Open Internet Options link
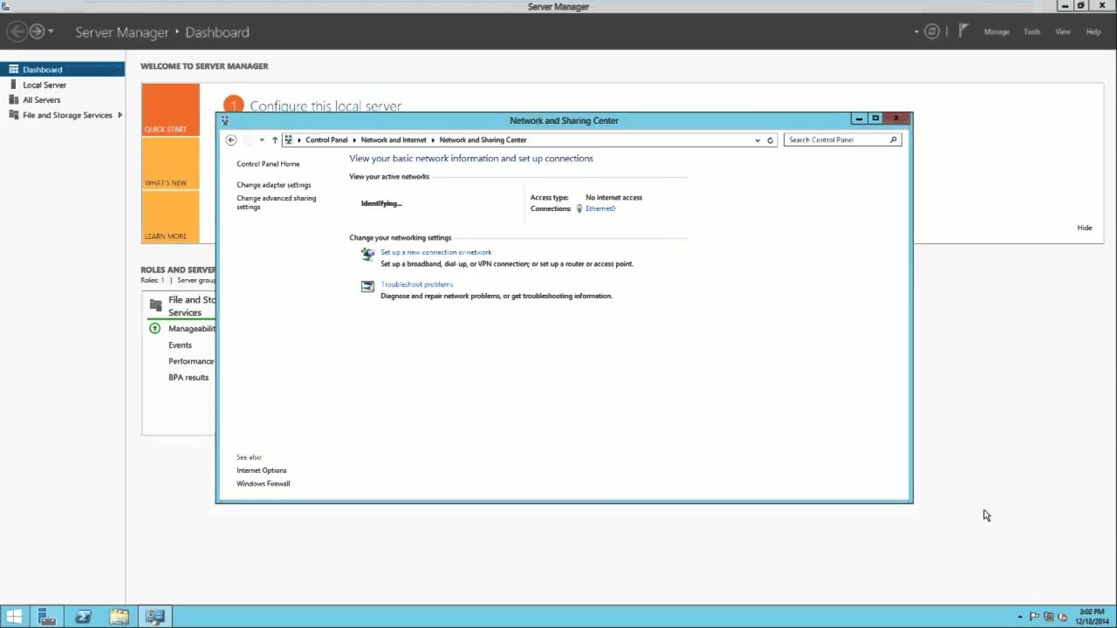 261,470
